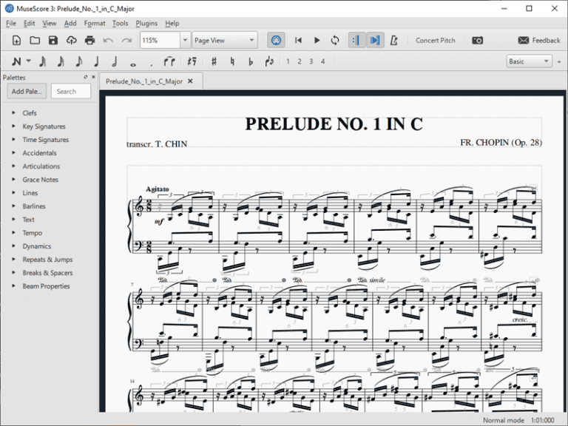Undo the last action

point(108,40)
